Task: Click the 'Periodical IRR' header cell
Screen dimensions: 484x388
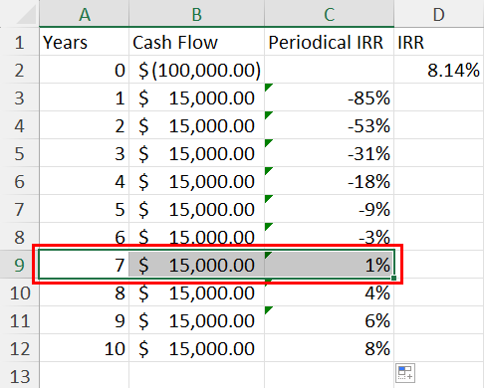Action: coord(329,42)
